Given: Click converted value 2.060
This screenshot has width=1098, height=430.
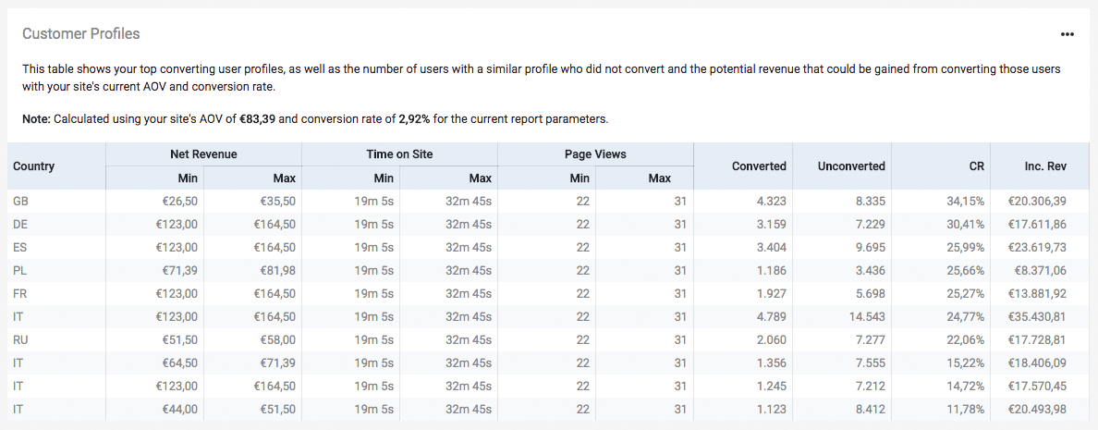Looking at the screenshot, I should tap(773, 339).
